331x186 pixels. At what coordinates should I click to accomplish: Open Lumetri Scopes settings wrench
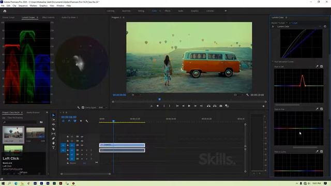point(79,107)
